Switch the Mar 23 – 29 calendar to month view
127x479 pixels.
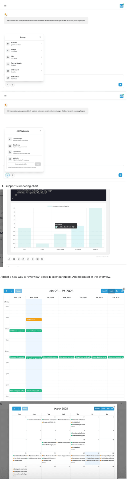coord(104,291)
